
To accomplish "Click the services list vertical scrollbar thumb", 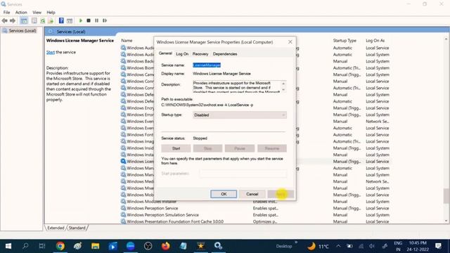I will [446, 195].
